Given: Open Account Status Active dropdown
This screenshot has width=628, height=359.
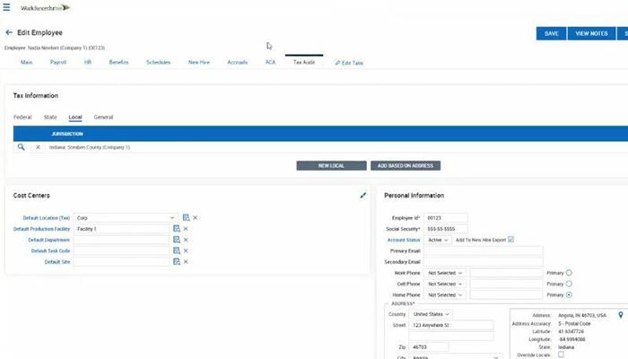Looking at the screenshot, I should click(x=438, y=240).
